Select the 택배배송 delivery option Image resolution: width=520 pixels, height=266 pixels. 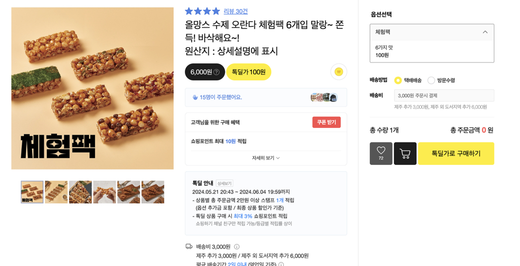[398, 80]
